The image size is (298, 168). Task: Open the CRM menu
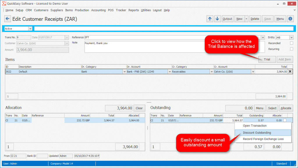click(x=29, y=10)
